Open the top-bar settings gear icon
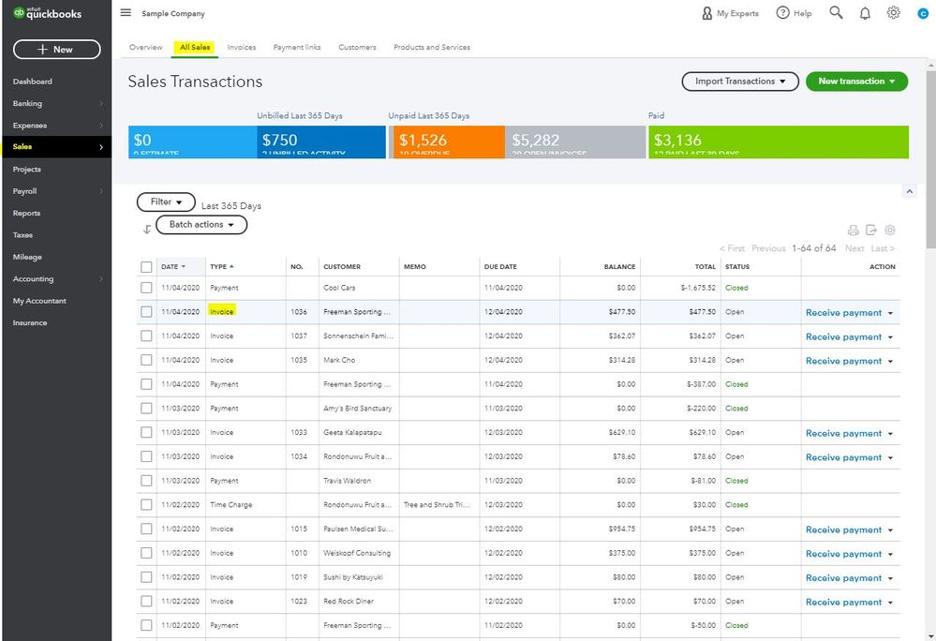The height and width of the screenshot is (641, 936). pos(893,12)
